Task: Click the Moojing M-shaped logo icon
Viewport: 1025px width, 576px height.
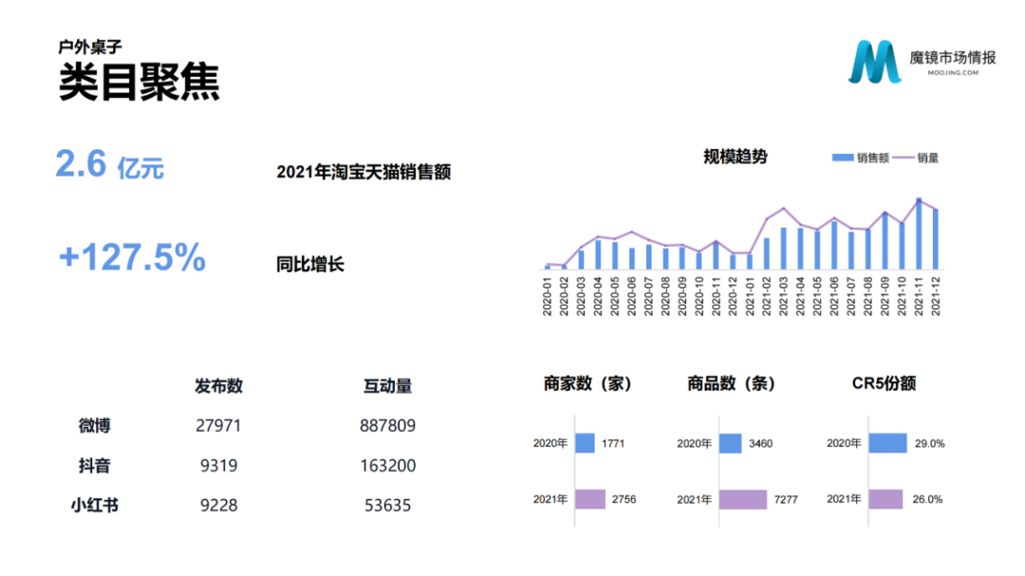Action: pyautogui.click(x=875, y=62)
